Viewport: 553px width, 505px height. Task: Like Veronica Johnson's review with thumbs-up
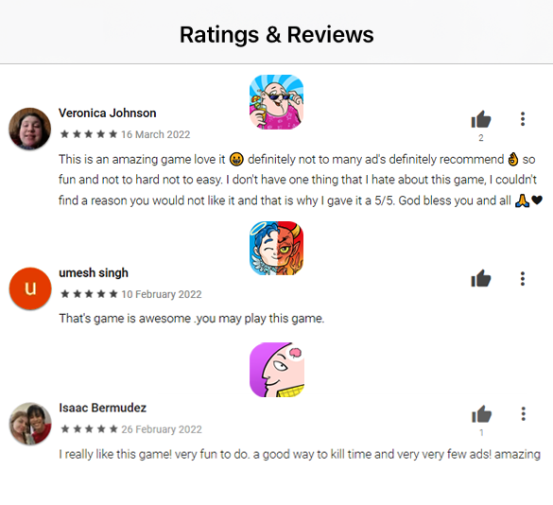click(481, 119)
